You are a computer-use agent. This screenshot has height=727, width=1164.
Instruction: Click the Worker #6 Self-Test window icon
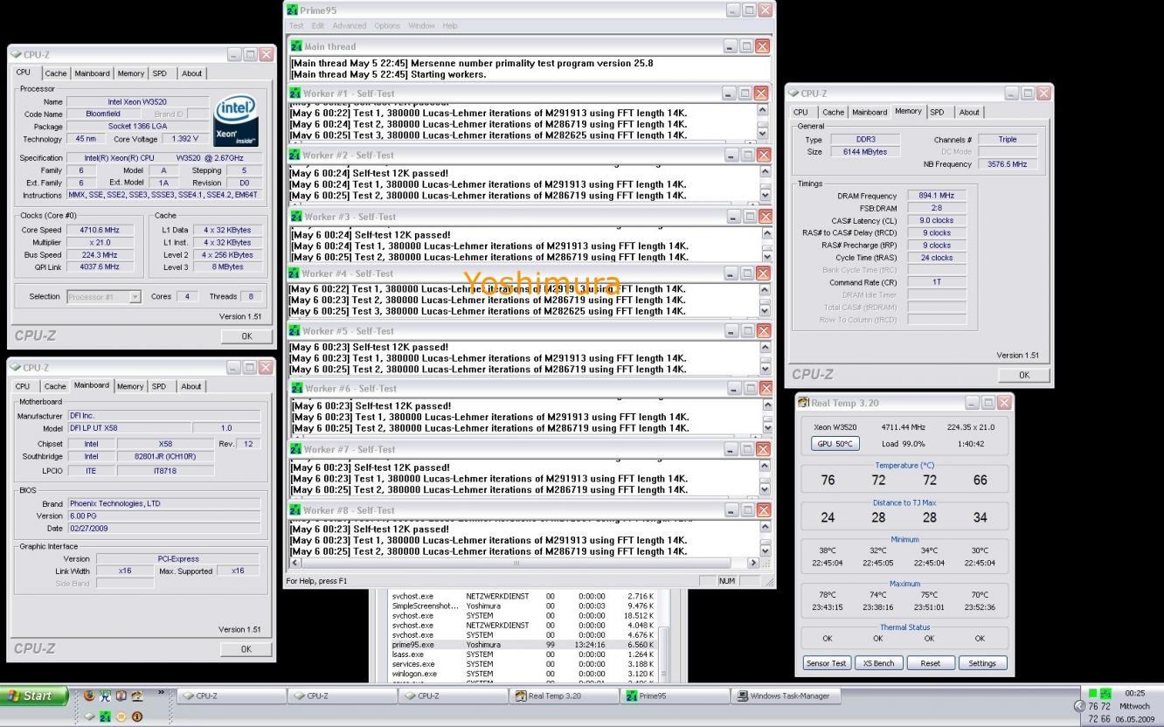296,388
